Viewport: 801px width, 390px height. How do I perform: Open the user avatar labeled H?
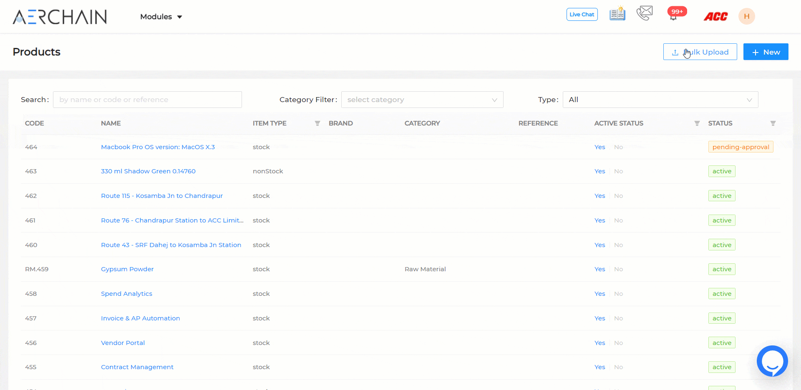(x=746, y=16)
